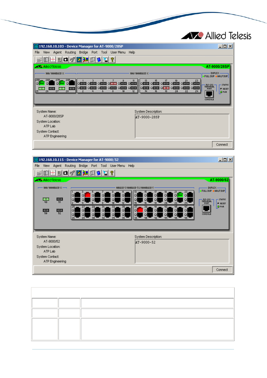Image resolution: width=267 pixels, height=378 pixels.
Task: Click the terminal computer icon in AT-9000/52 toolbar
Action: pos(105,173)
